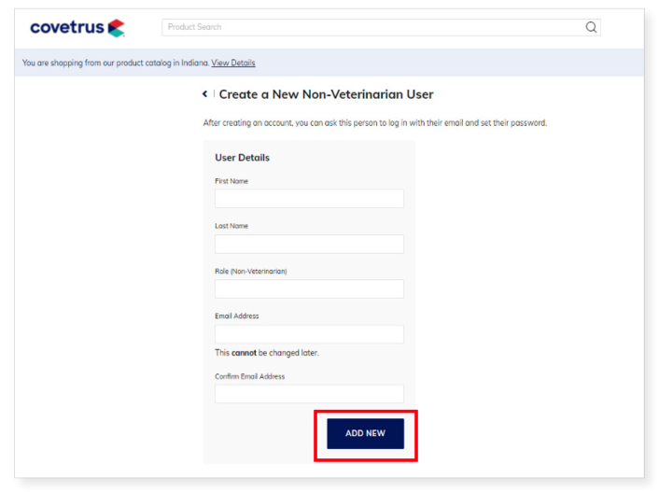This screenshot has height=492, width=659.
Task: Click the Email Address label text
Action: (x=237, y=316)
